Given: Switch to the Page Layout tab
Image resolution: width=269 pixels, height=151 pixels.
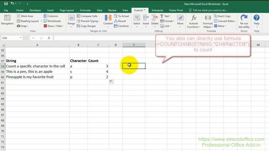Looking at the screenshot, I should [67, 10].
